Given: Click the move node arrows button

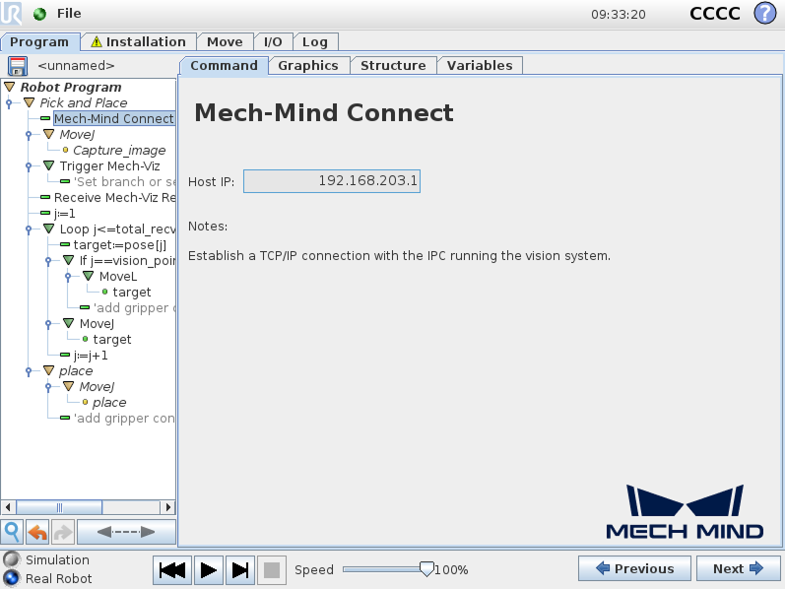Looking at the screenshot, I should tap(126, 532).
